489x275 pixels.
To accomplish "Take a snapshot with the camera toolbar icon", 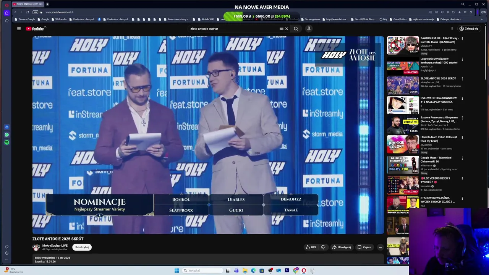I will [x=436, y=12].
